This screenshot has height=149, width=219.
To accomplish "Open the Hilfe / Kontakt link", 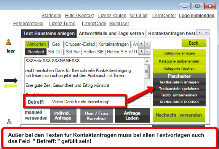I will [x=79, y=16].
